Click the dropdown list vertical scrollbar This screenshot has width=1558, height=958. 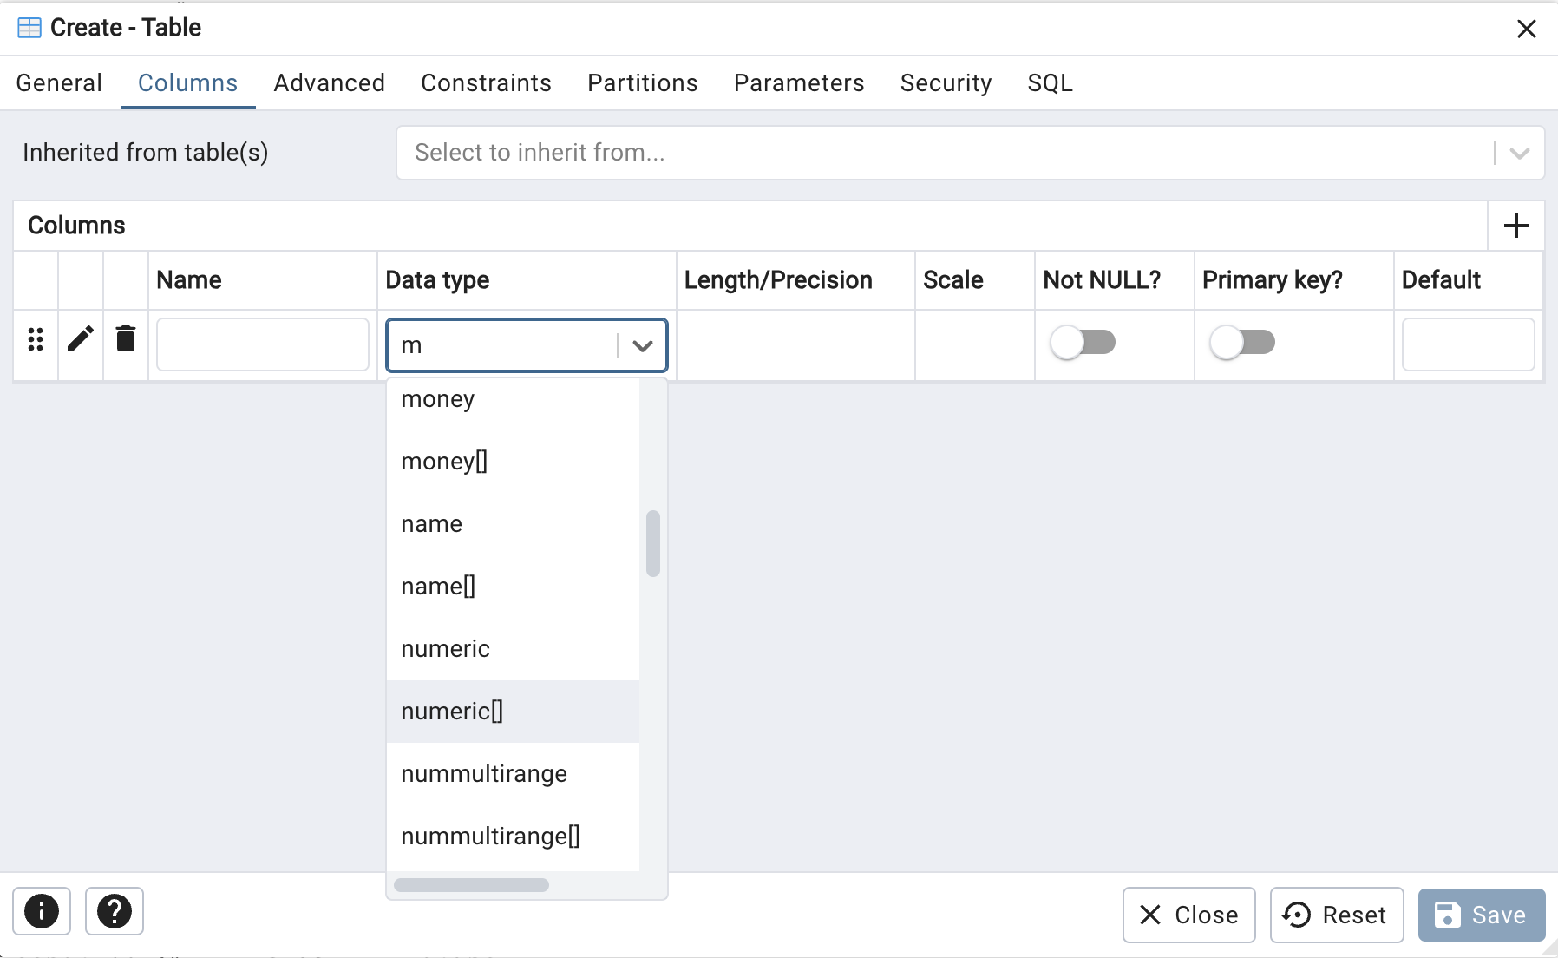click(x=653, y=544)
